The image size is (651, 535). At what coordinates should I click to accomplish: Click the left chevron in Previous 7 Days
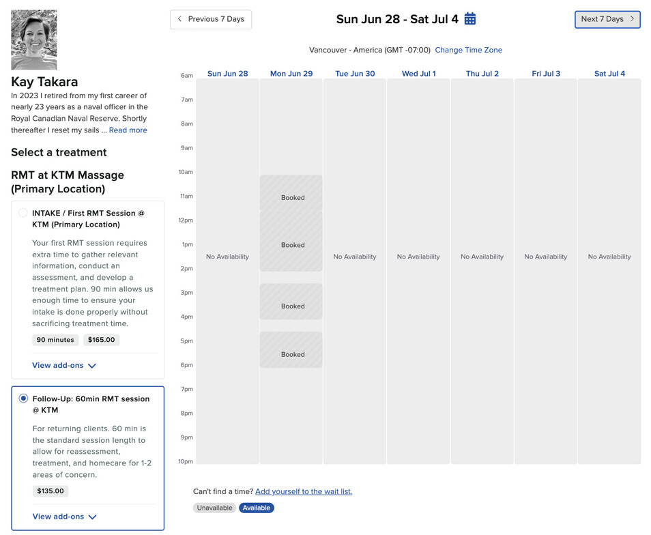point(179,18)
